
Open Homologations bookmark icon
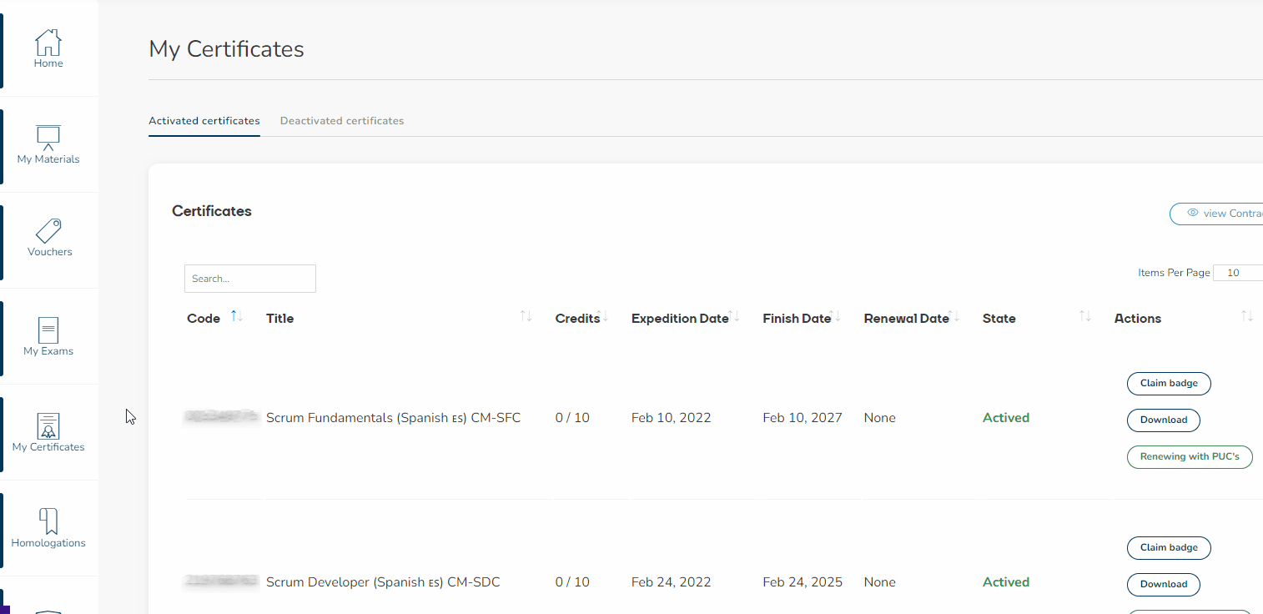[48, 522]
